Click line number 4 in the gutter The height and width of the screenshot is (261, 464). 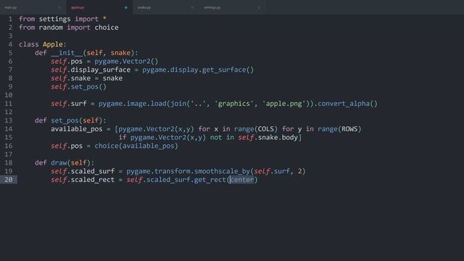pyautogui.click(x=10, y=44)
